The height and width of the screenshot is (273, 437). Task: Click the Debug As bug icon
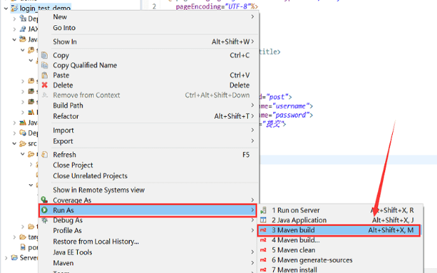pyautogui.click(x=44, y=220)
